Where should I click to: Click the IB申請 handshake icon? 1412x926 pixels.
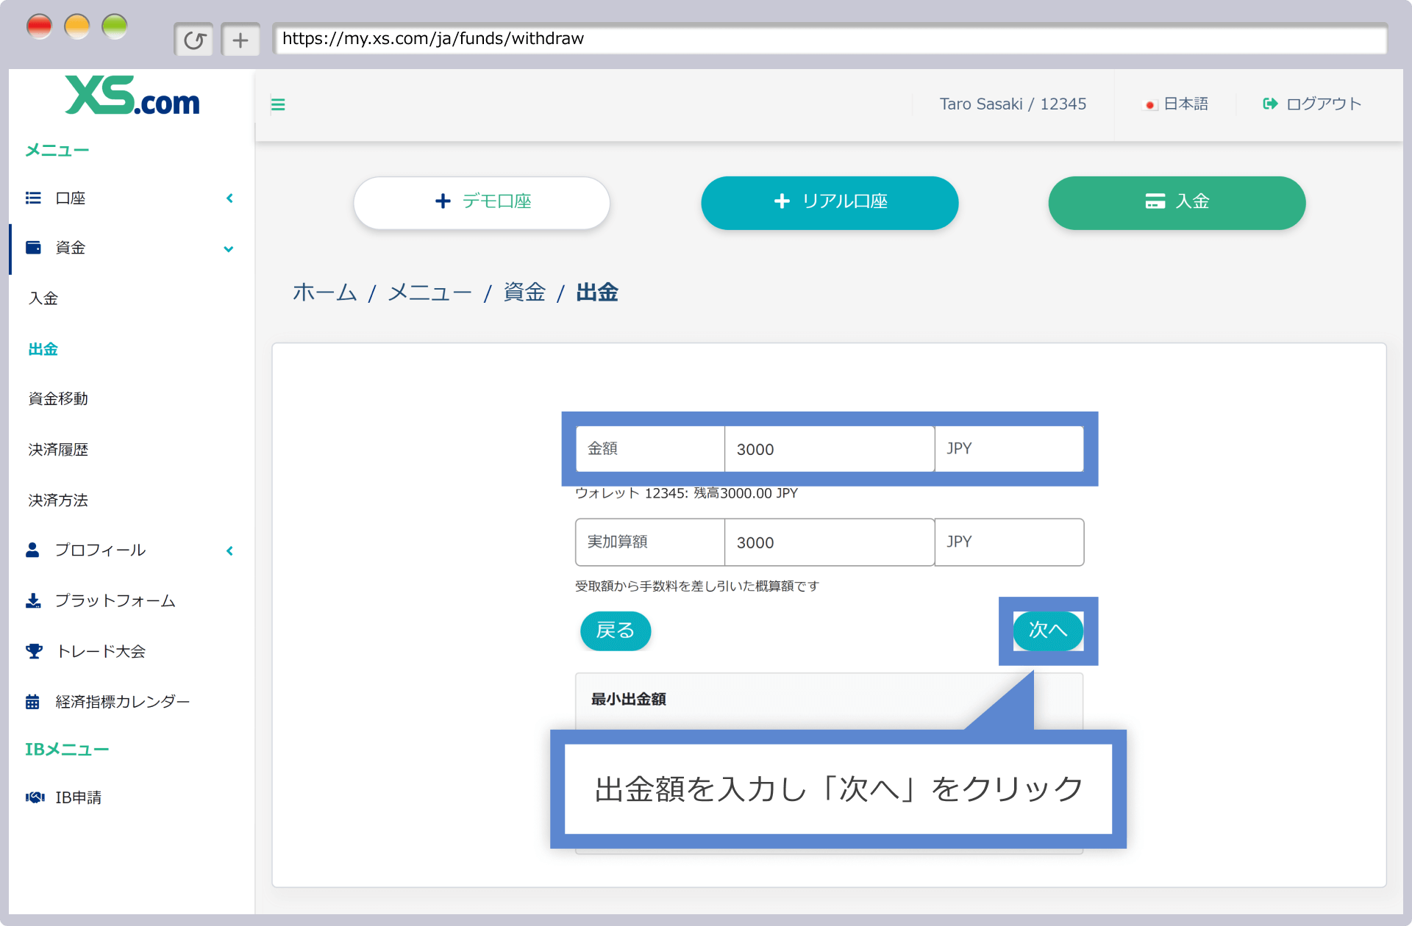click(x=35, y=797)
